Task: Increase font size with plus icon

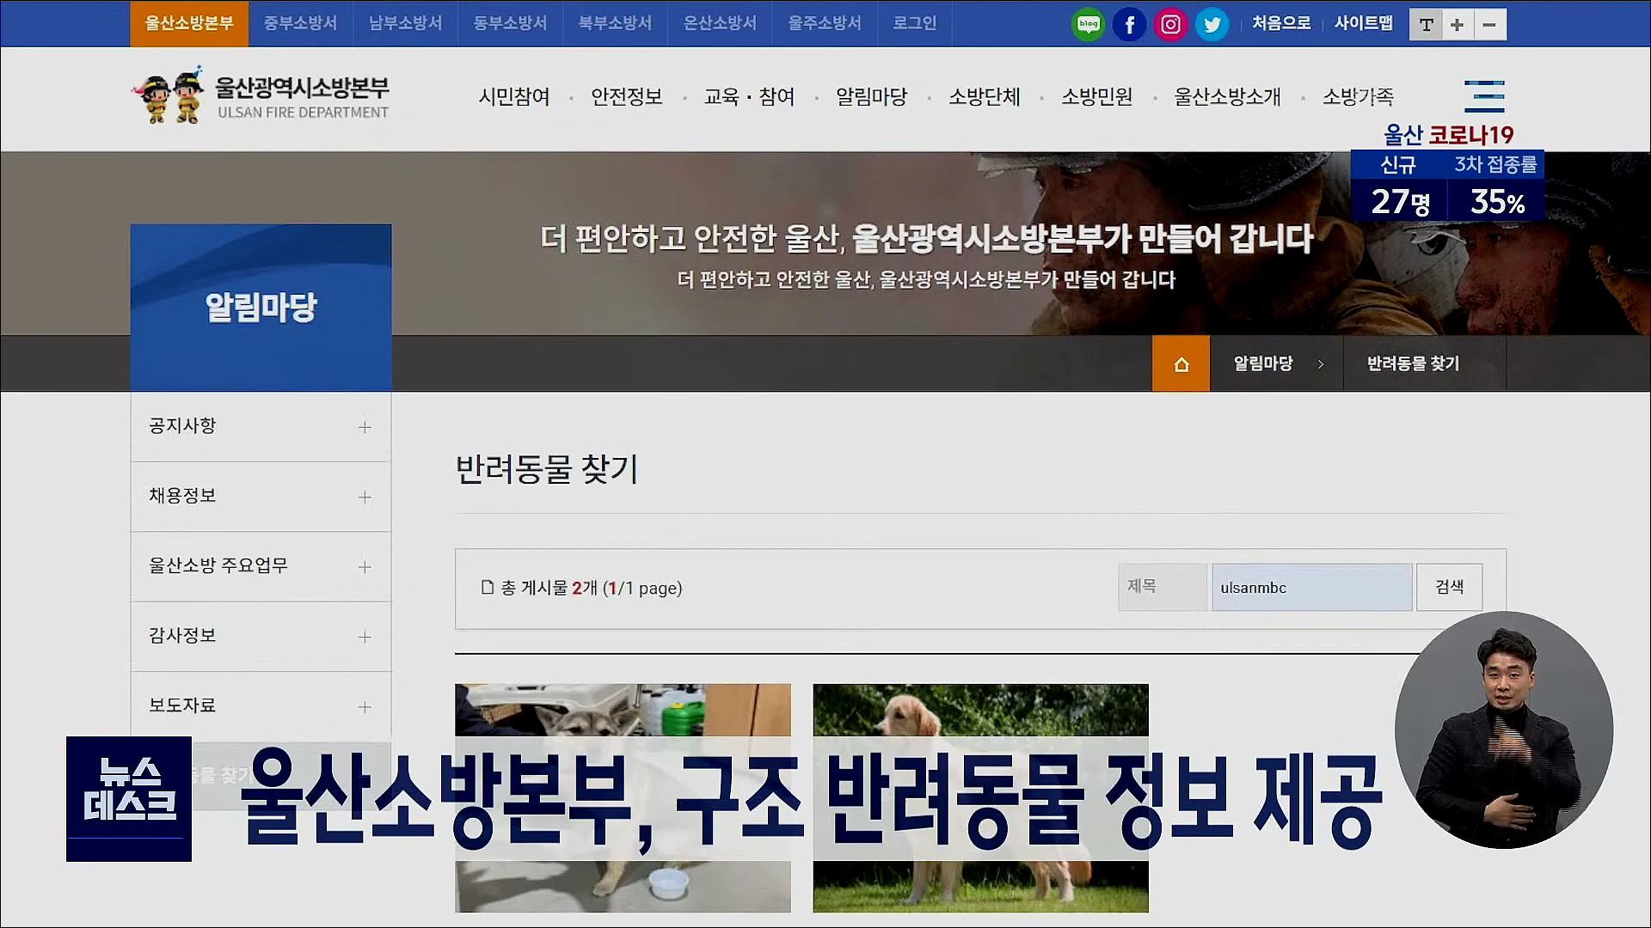Action: pos(1457,25)
